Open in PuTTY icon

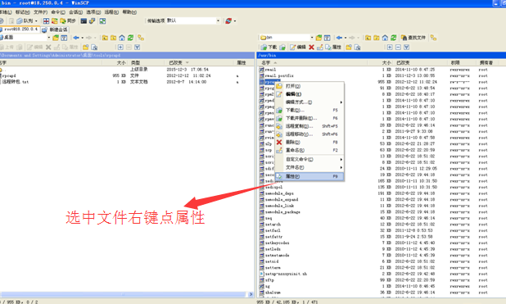pos(93,21)
